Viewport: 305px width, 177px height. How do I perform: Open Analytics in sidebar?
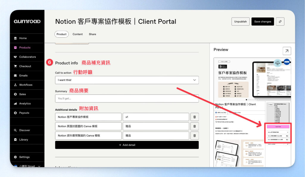[x=27, y=104]
